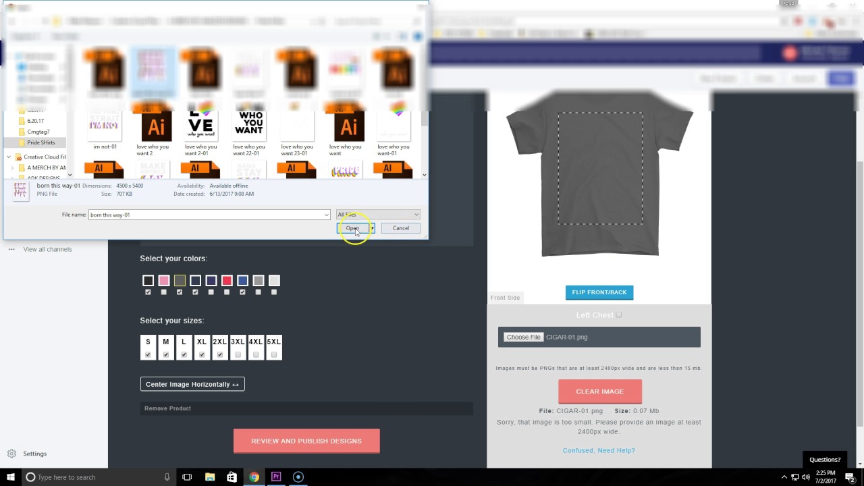Enable the 5XL size checkbox
864x486 pixels.
tap(274, 354)
